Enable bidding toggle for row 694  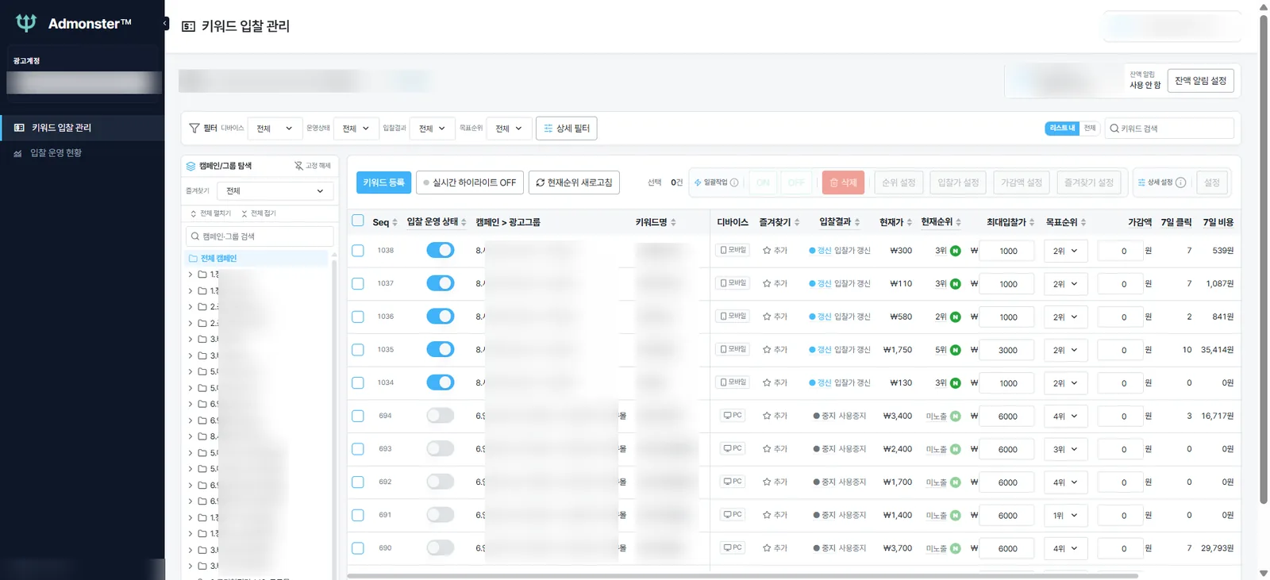click(x=441, y=416)
